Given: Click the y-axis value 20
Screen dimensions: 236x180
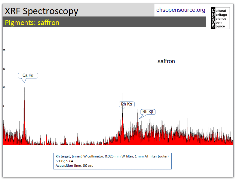Looking at the screenshot, I should 4,69.
